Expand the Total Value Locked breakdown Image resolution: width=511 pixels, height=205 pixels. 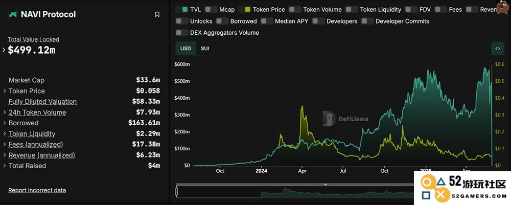coord(4,50)
